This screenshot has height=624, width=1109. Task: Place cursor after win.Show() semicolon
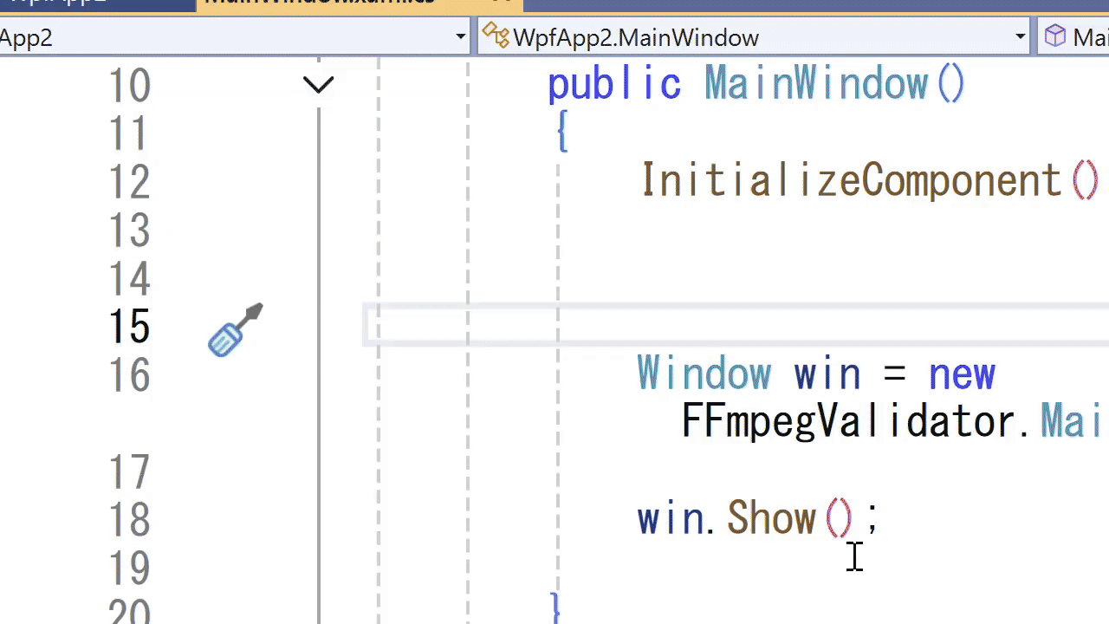884,517
